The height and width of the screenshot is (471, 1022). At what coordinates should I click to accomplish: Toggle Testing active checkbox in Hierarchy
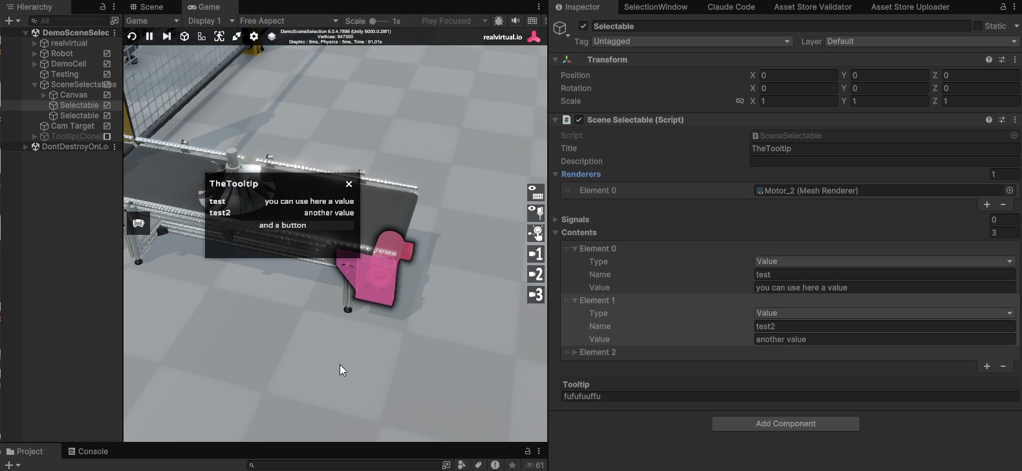(x=107, y=74)
